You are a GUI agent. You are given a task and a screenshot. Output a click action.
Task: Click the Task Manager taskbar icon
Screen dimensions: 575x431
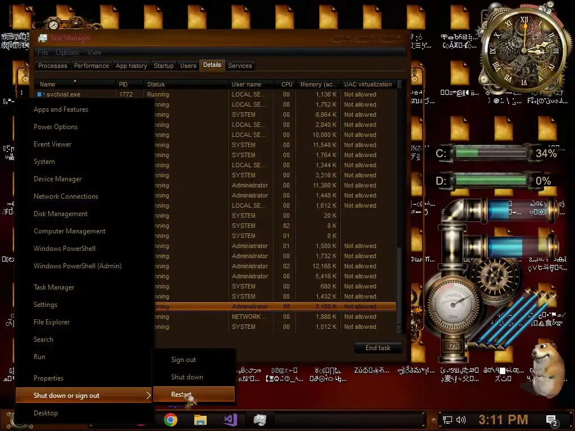click(x=259, y=420)
